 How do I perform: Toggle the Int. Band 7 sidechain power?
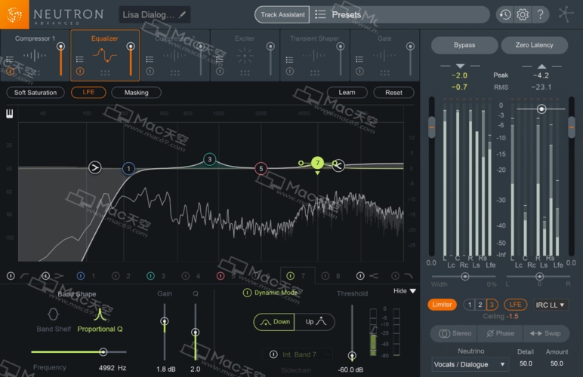[273, 354]
